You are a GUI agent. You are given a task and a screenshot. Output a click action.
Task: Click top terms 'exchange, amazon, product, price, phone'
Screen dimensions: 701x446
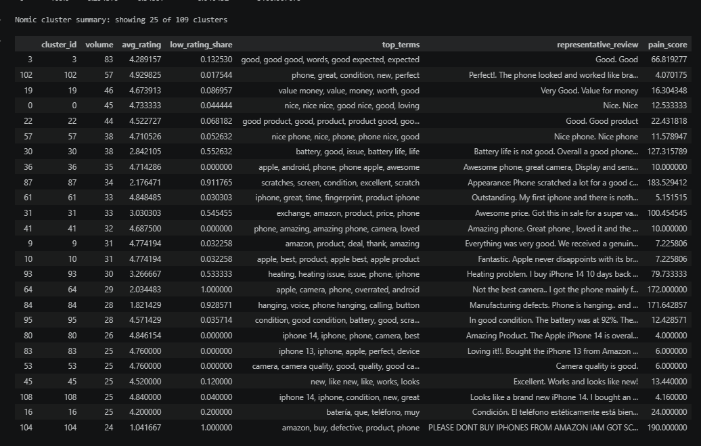coord(348,213)
